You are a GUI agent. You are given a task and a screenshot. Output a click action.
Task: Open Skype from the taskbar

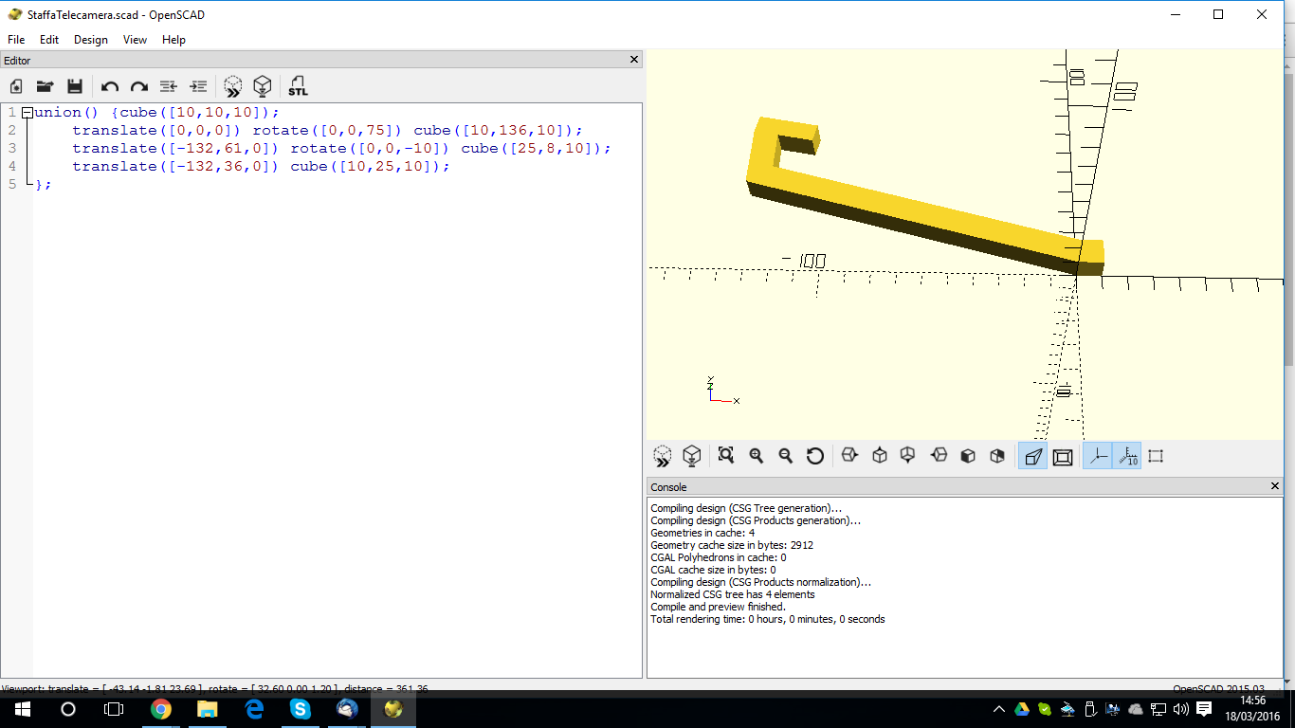coord(301,709)
